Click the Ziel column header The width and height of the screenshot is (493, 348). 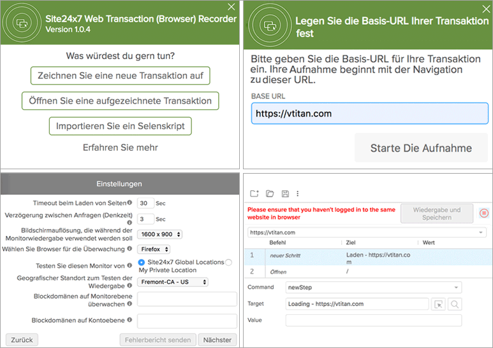click(x=351, y=242)
